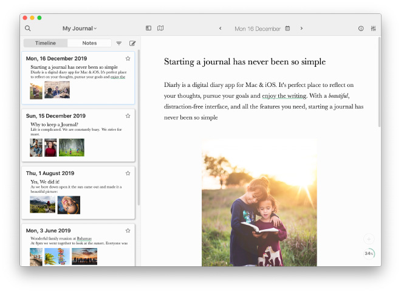The image size is (401, 293).
Task: Click 'Starting a journal' title in timeline card
Action: pos(74,67)
